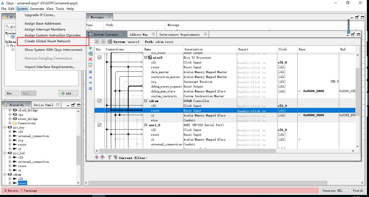Remove the selected component with red X icon
This screenshot has width=369, height=197.
pos(90,59)
